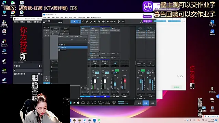
Task: Click the Record button in the transport bar
Action: (78, 103)
